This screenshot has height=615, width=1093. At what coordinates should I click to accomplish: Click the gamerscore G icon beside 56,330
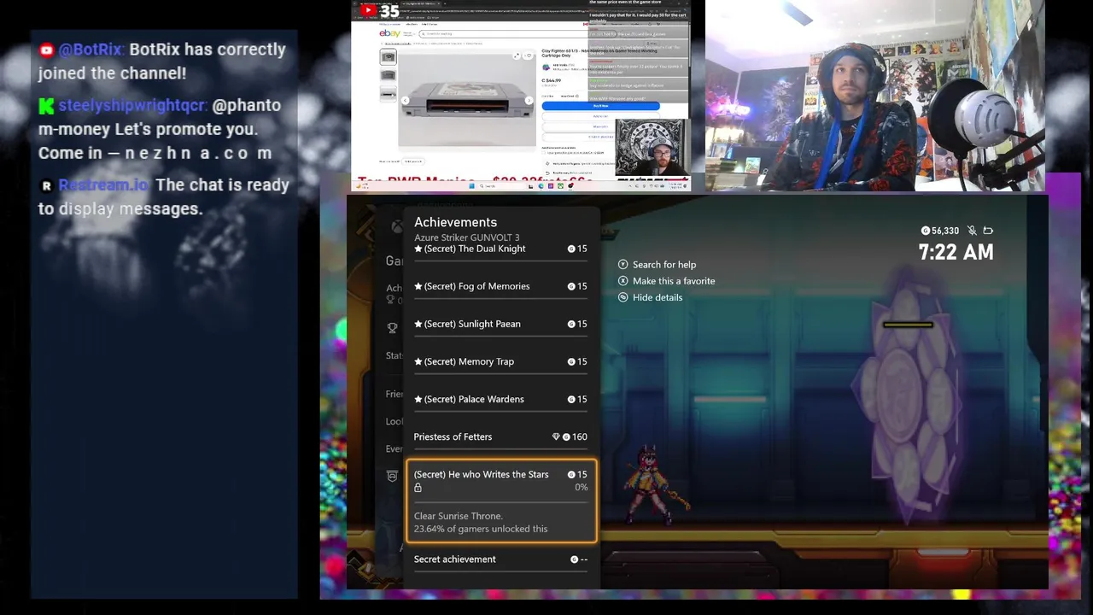click(926, 231)
